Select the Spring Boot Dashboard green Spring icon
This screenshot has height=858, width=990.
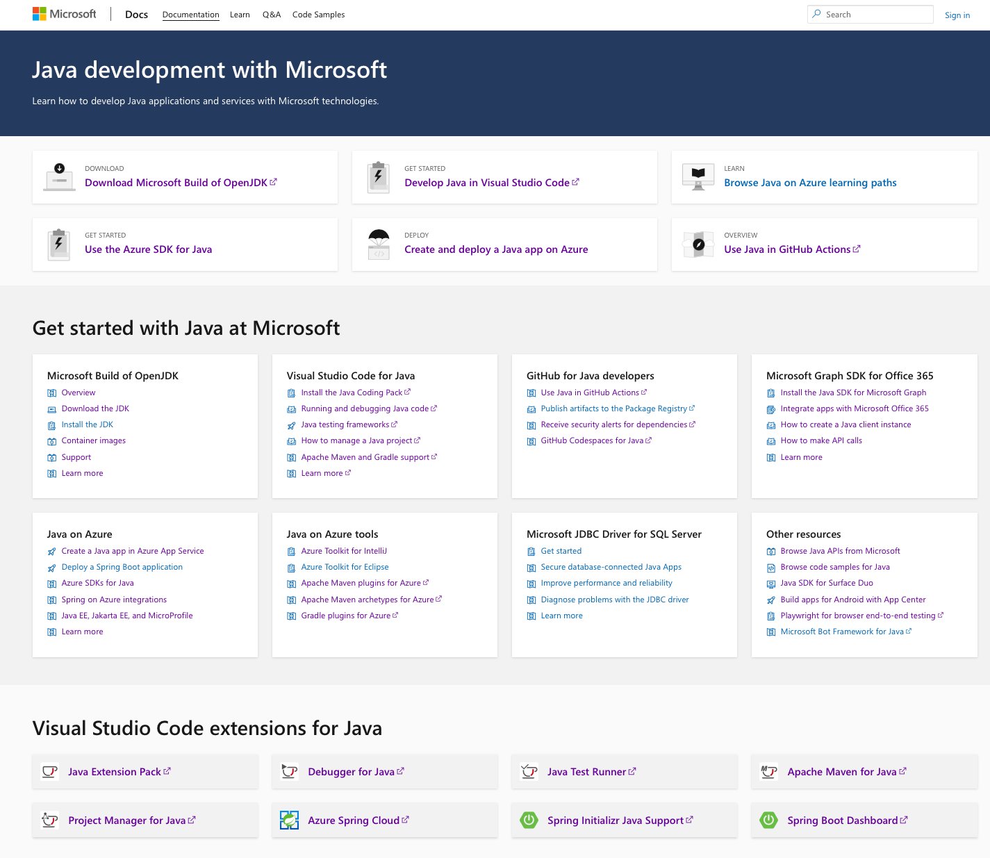[768, 820]
